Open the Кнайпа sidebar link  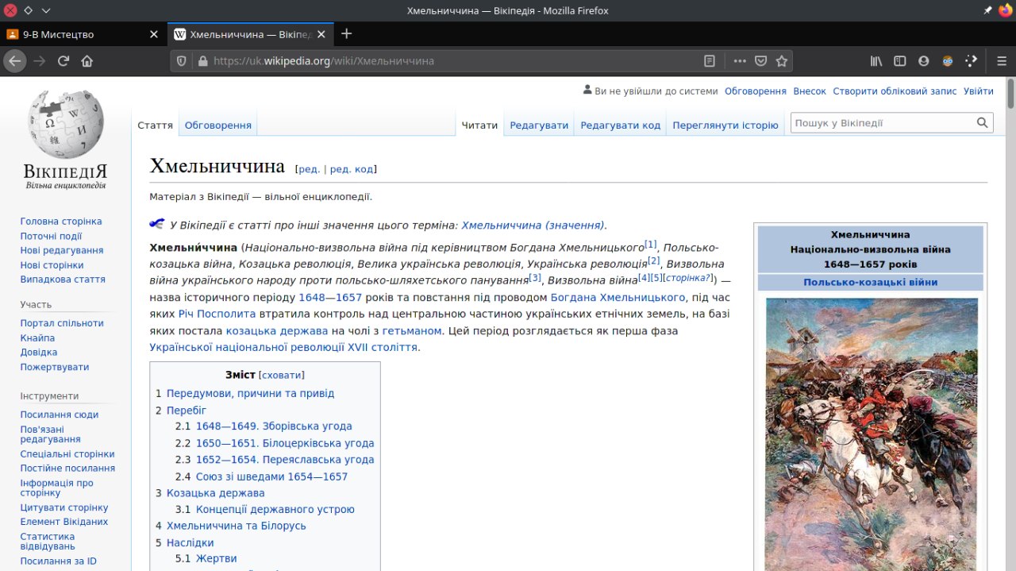tap(37, 338)
